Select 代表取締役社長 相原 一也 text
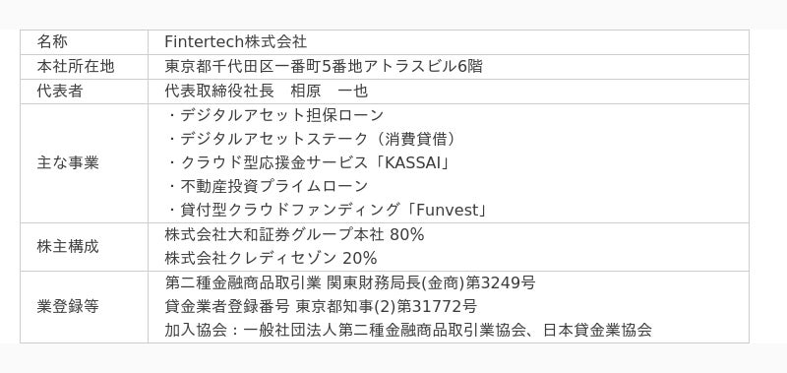This screenshot has width=787, height=373. pos(266,91)
